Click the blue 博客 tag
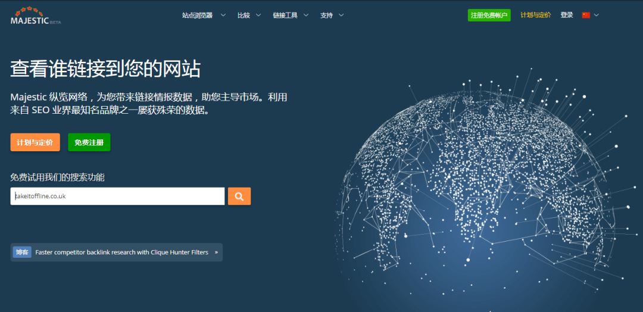This screenshot has width=643, height=312. [22, 252]
